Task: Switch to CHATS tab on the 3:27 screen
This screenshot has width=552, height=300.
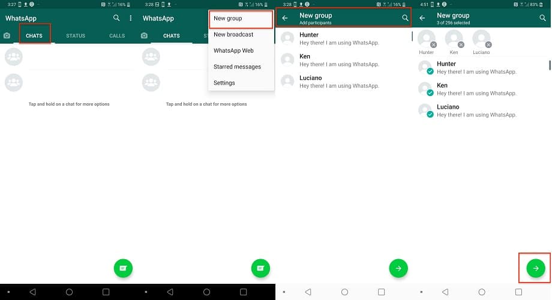Action: [x=34, y=35]
